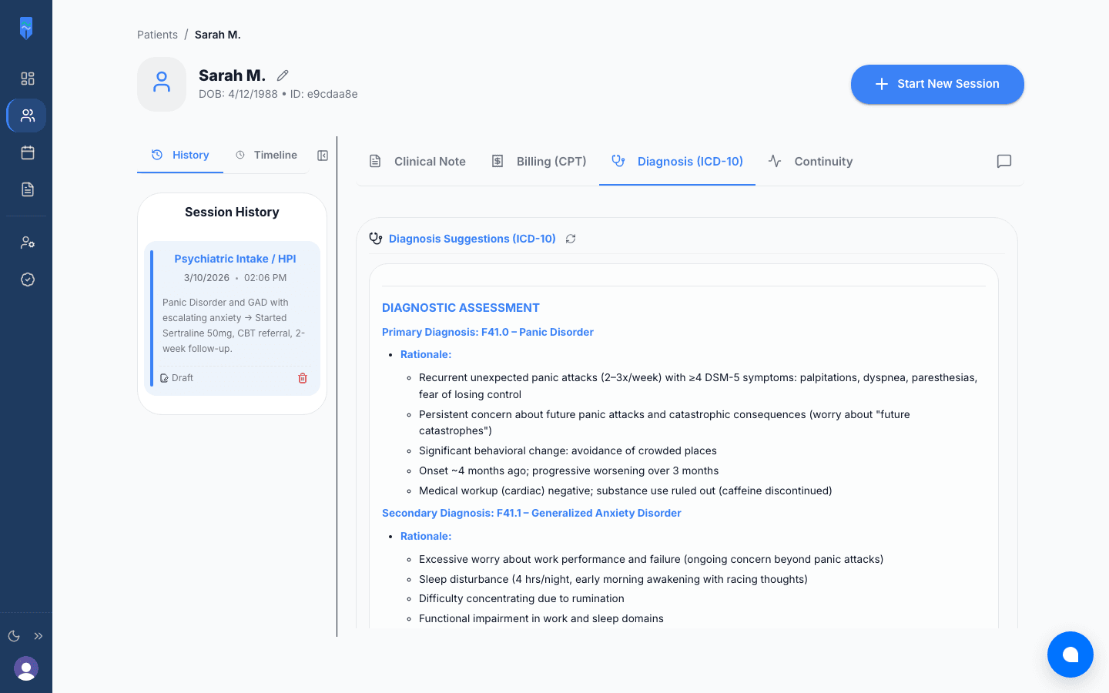Switch to the Timeline tab

point(266,155)
